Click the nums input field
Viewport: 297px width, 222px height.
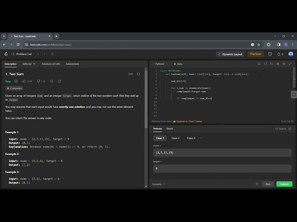(222, 153)
